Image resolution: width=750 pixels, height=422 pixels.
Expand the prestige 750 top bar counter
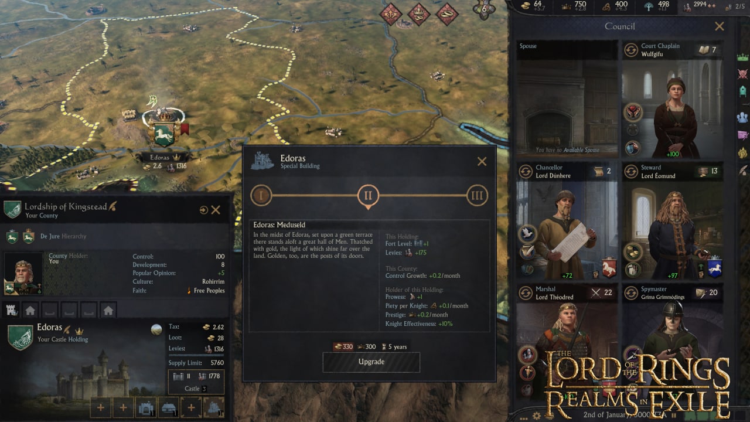pos(575,6)
